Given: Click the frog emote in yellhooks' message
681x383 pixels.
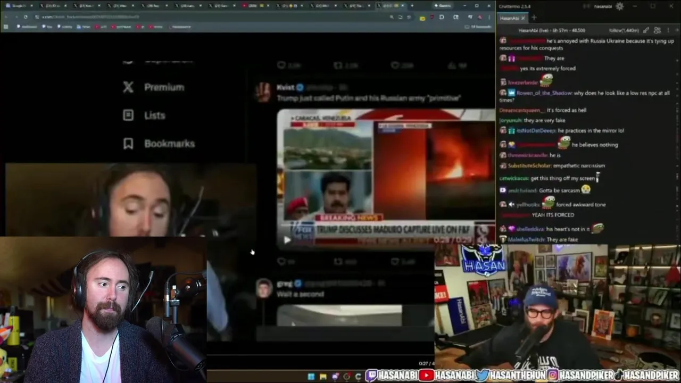Looking at the screenshot, I should (x=548, y=203).
